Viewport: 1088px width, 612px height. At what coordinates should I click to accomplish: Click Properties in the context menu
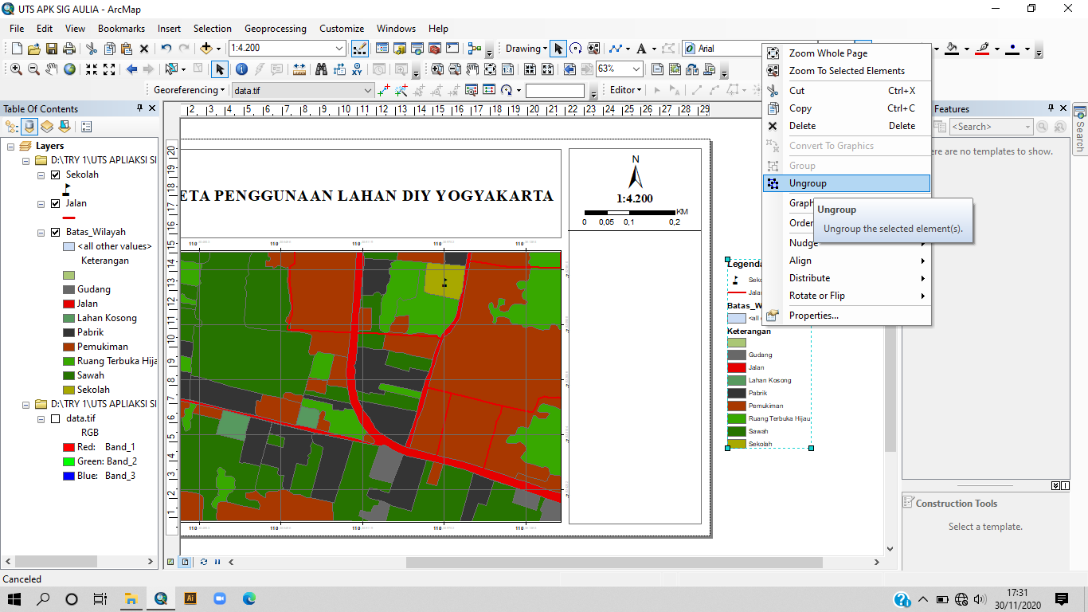pos(813,316)
